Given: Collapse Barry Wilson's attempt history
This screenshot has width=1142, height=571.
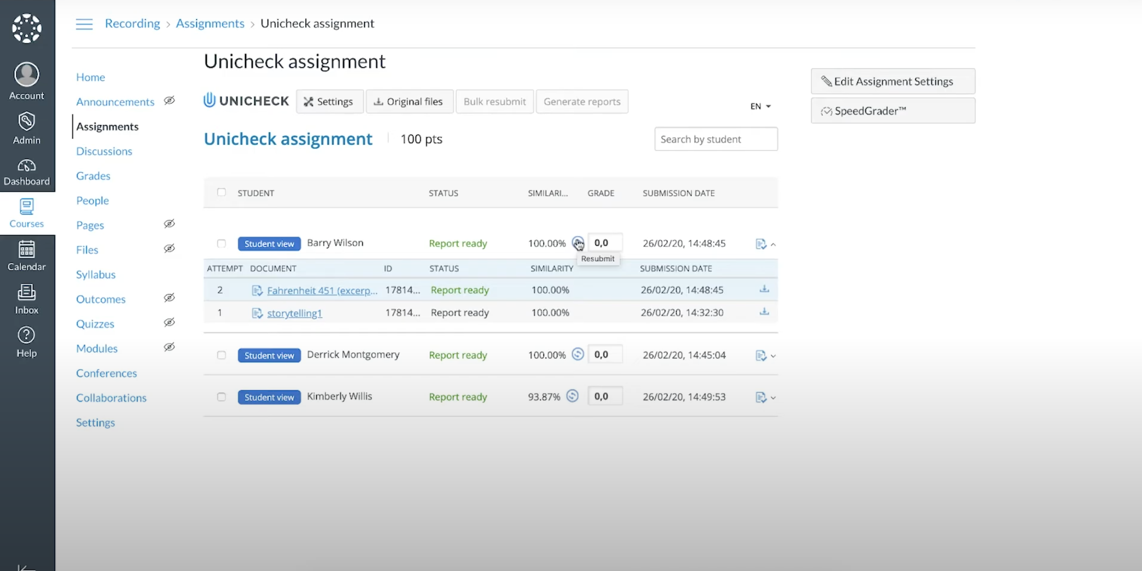Looking at the screenshot, I should coord(774,244).
